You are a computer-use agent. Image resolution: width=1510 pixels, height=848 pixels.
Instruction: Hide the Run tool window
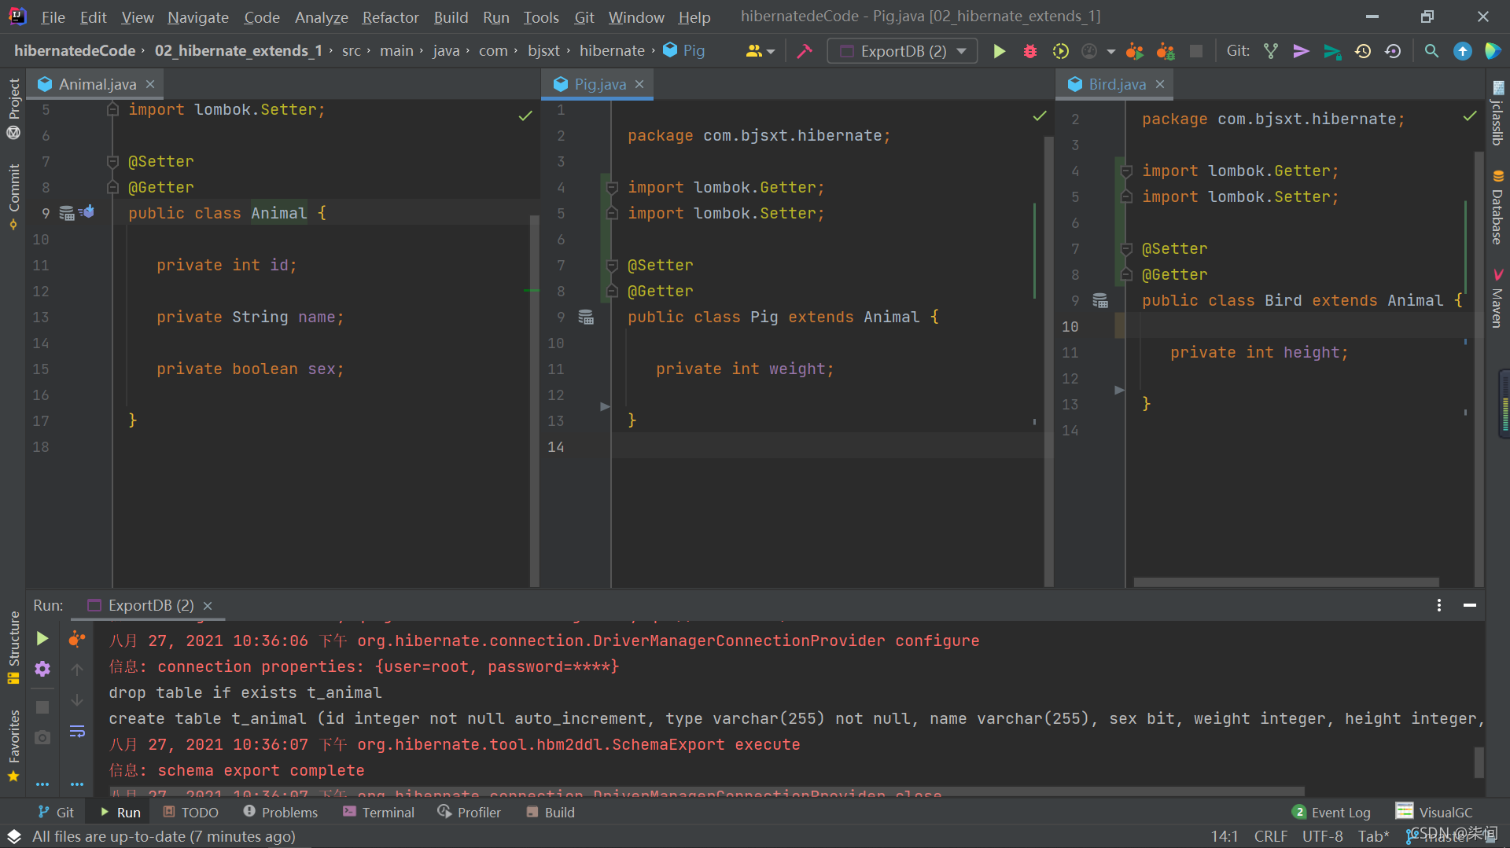pyautogui.click(x=1469, y=605)
